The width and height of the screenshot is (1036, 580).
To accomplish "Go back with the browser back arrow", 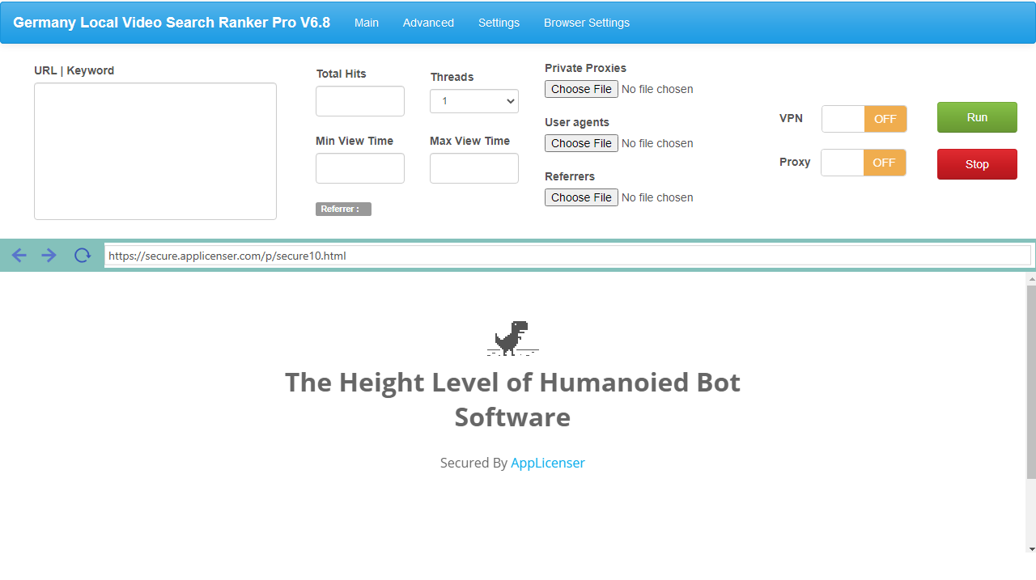I will [x=19, y=256].
